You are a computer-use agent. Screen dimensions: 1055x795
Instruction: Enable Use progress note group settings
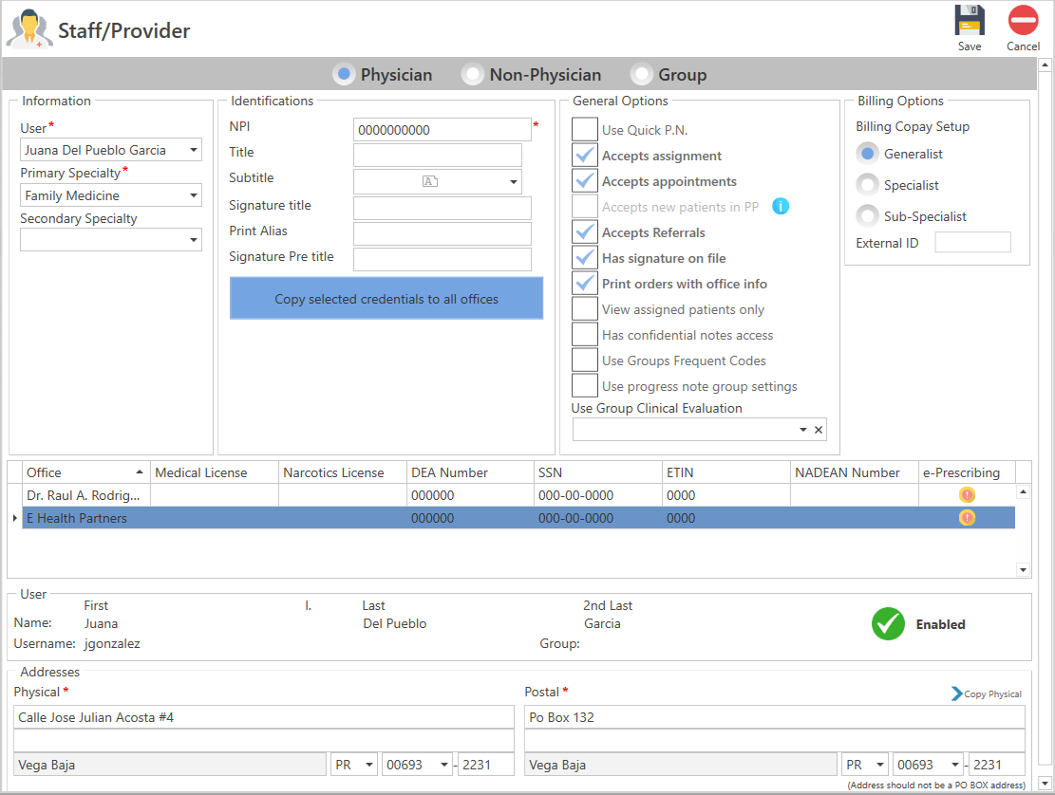[x=585, y=386]
